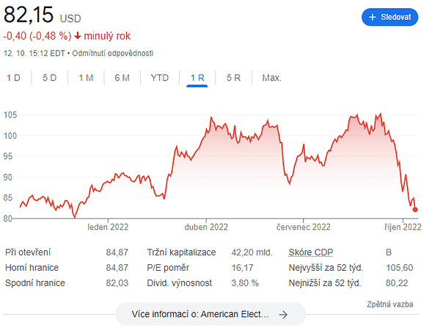Switch to the 5 R range tab
This screenshot has height=328, width=440.
233,78
